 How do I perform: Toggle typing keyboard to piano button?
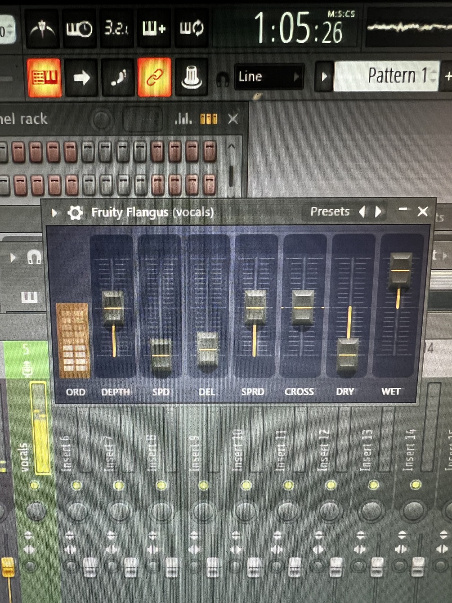point(44,77)
